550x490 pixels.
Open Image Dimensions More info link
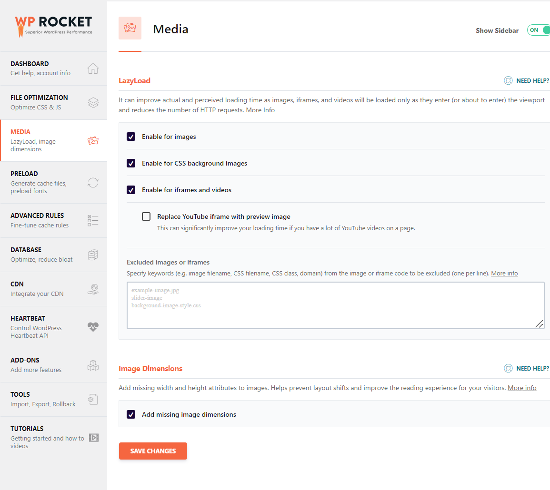pos(522,388)
